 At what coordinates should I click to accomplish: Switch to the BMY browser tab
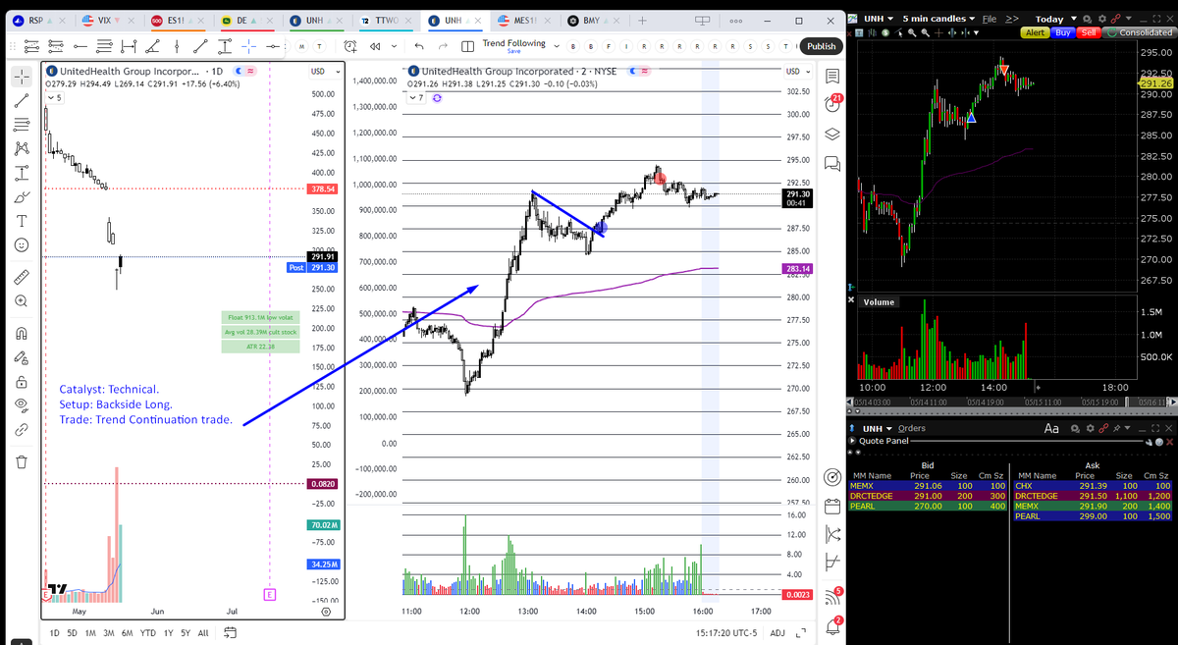(591, 20)
